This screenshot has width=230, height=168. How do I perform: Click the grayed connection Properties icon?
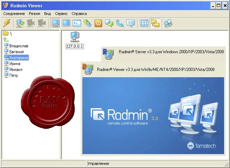pyautogui.click(x=42, y=23)
